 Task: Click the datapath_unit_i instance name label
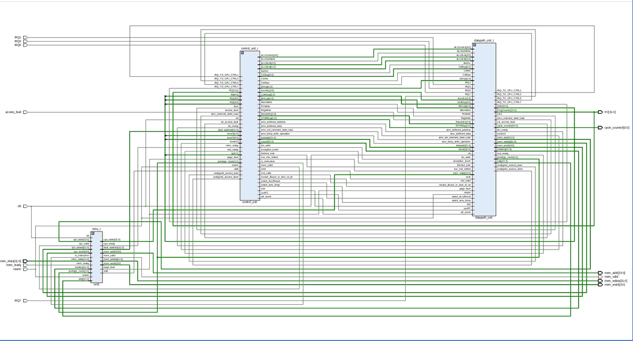point(484,40)
